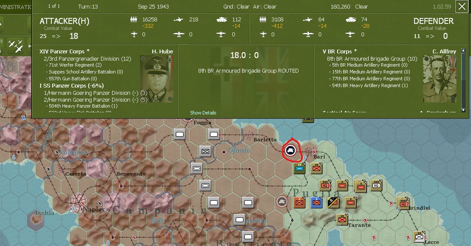
Task: Select the XX infantry counter at Taranto
Action: click(342, 219)
